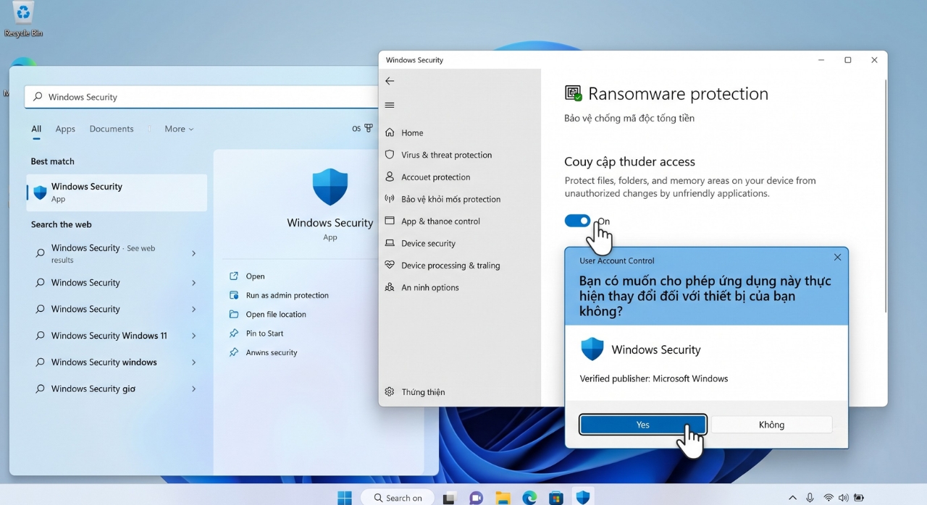This screenshot has height=505, width=927.
Task: Click the Device security laptop icon
Action: pyautogui.click(x=390, y=243)
